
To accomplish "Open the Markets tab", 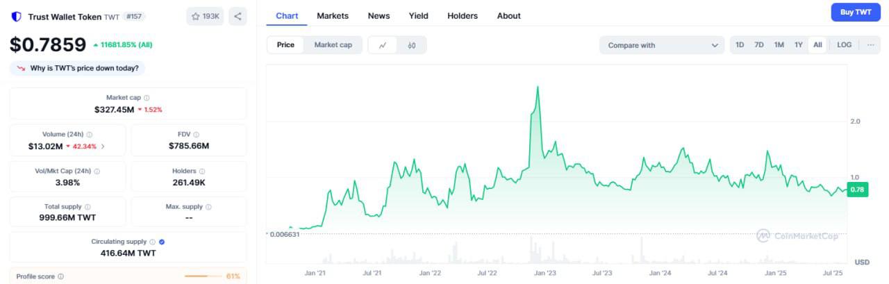I will tap(333, 15).
